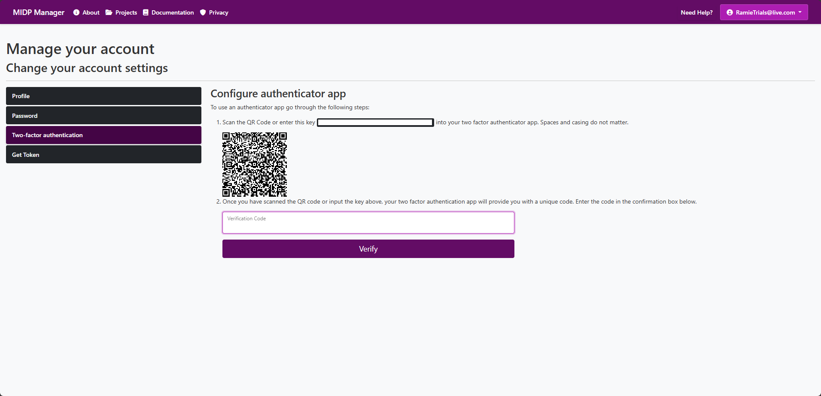Click the text 'To use an authenticator app go through the following steps:'

click(290, 108)
